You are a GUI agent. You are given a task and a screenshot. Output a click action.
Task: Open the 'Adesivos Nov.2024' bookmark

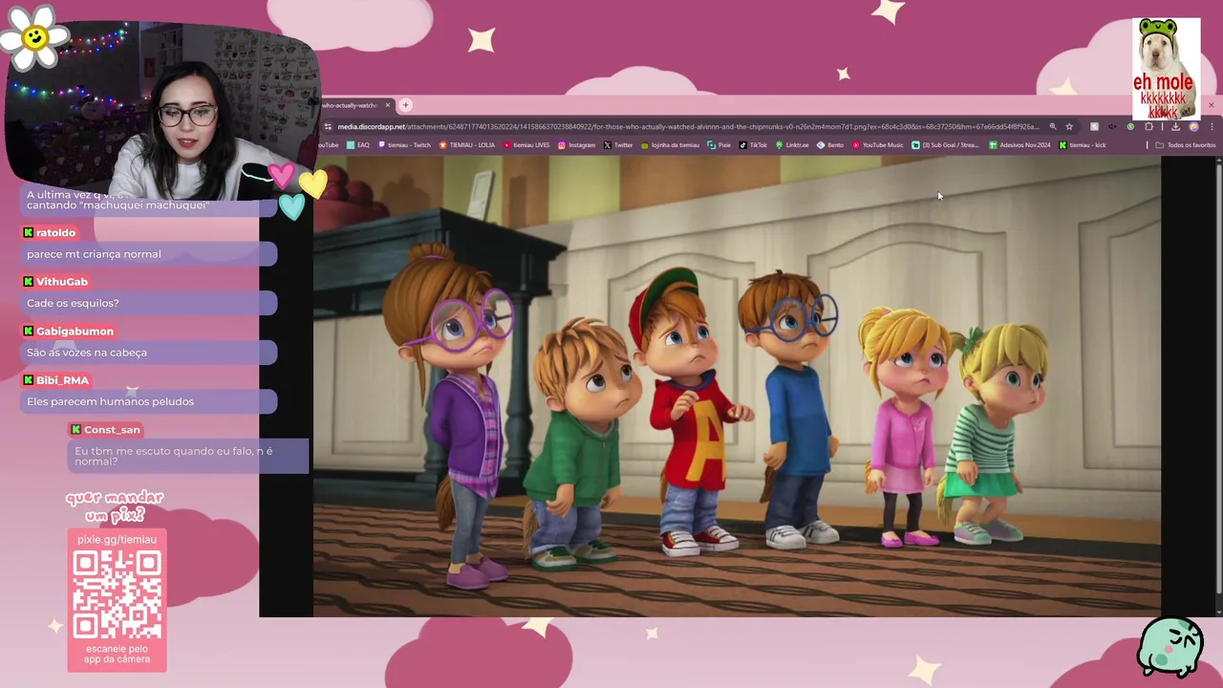point(1019,145)
